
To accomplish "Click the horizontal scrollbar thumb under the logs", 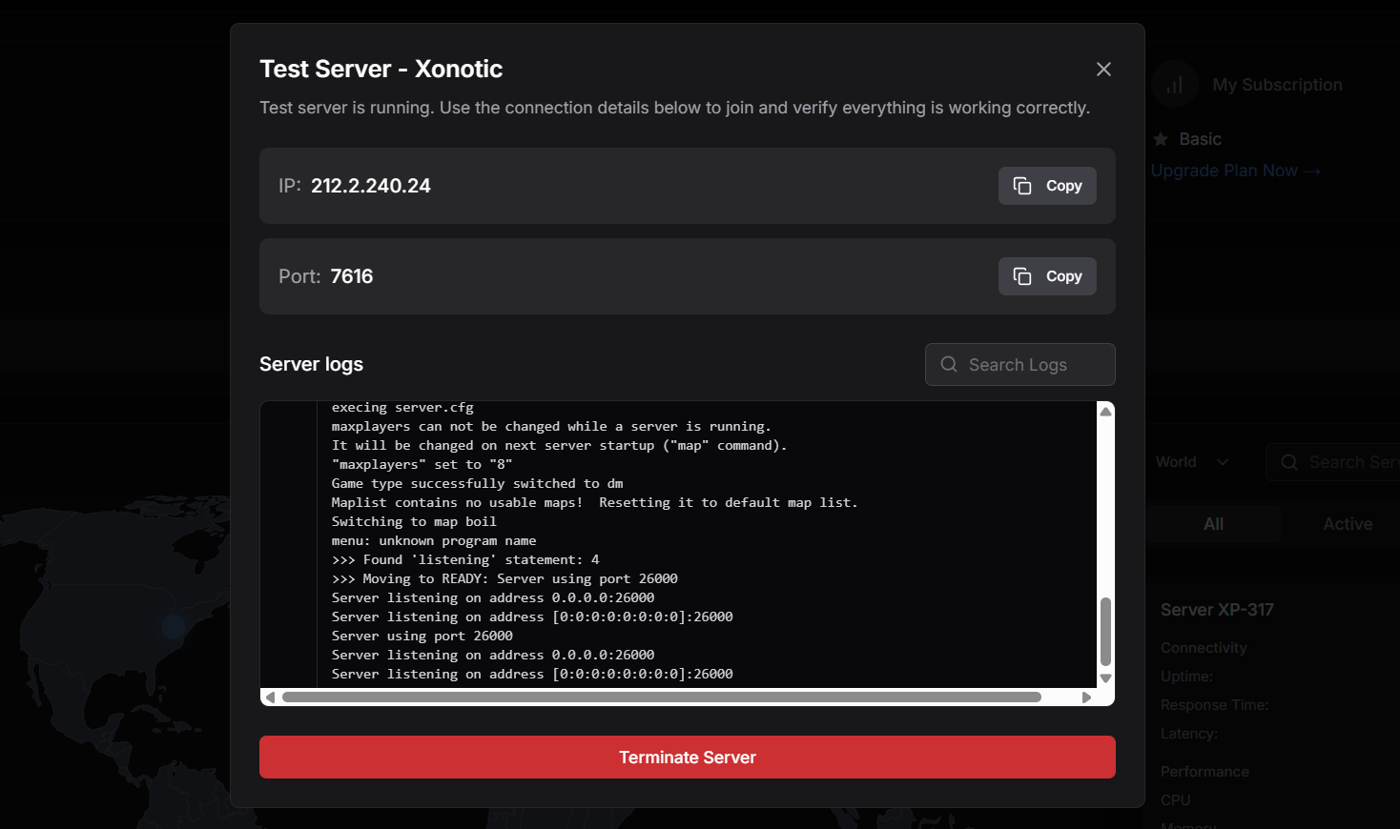I will (x=661, y=698).
